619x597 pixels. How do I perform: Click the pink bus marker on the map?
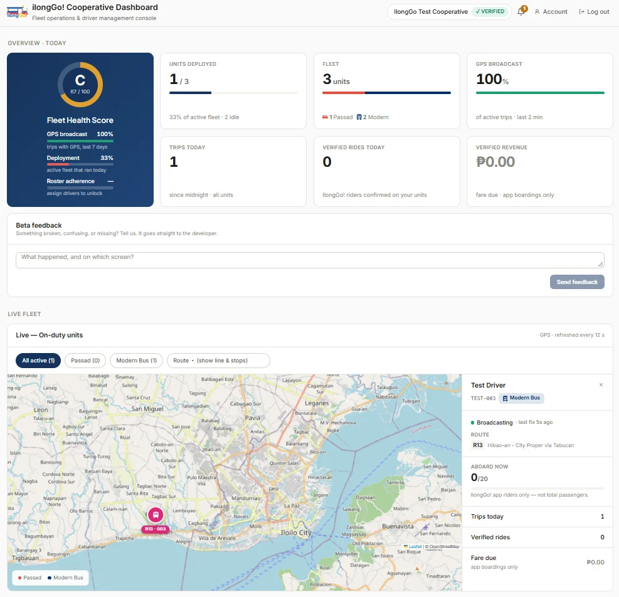click(156, 515)
